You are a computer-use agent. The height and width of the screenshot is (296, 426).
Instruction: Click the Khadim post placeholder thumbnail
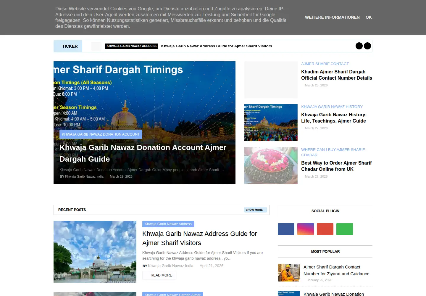click(271, 80)
